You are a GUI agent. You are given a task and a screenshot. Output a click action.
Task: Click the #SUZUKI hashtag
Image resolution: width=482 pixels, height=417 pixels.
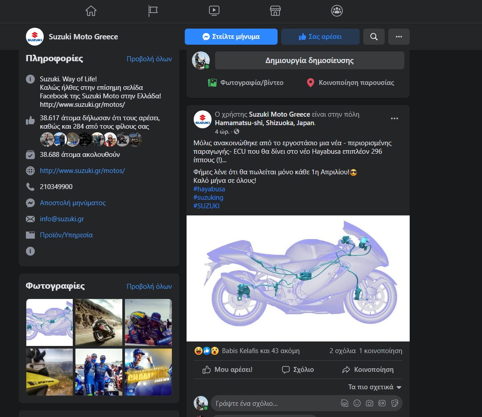(206, 206)
